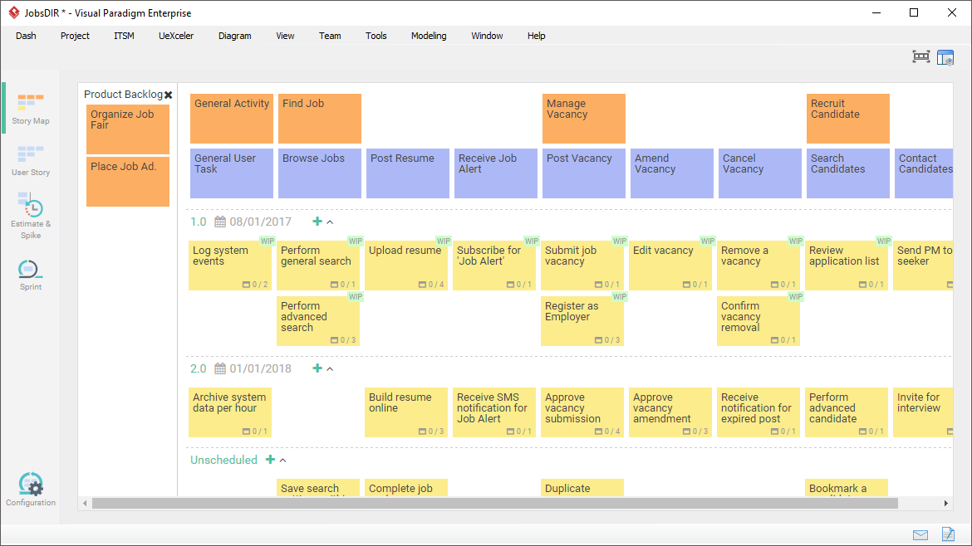The width and height of the screenshot is (972, 546).
Task: Open the mail icon in status bar
Action: coord(920,535)
